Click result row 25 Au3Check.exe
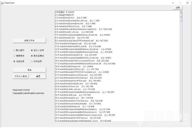 [74, 87]
